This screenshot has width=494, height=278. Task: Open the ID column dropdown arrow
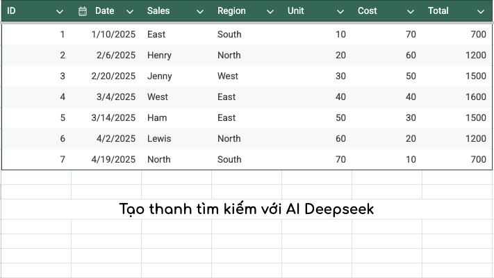tap(60, 12)
